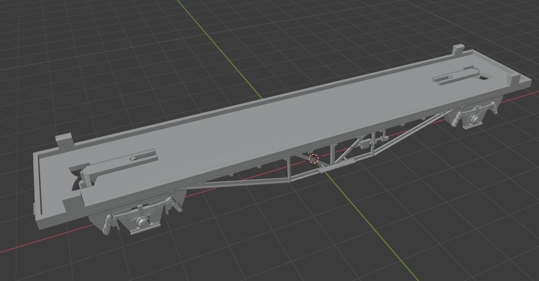Viewport: 539px width, 281px height.
Task: Click the 3D cursor at the origin
Action: 313,159
